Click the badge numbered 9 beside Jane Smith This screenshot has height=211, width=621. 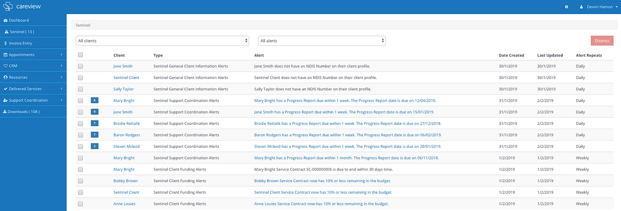pyautogui.click(x=95, y=112)
